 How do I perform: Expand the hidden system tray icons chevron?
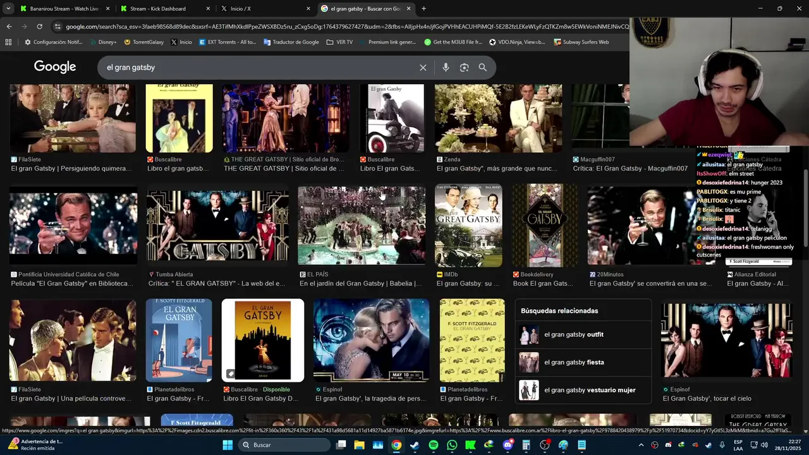coord(641,445)
